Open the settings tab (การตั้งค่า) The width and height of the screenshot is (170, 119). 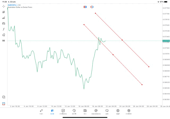coord(129,112)
